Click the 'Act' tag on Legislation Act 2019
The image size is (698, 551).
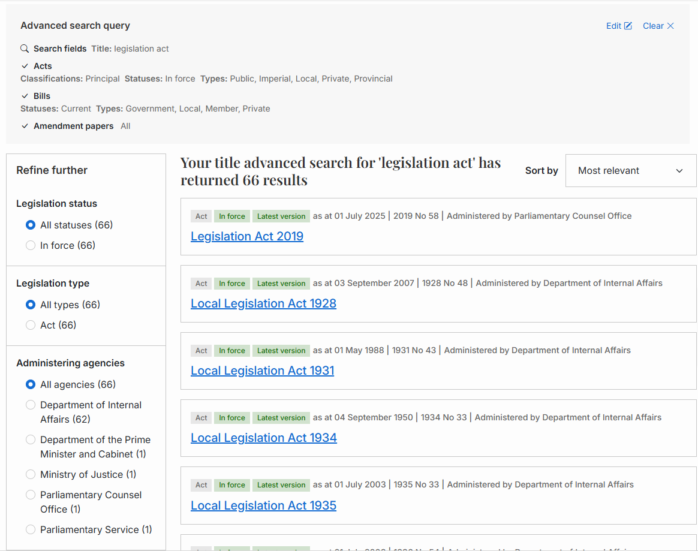(x=201, y=216)
